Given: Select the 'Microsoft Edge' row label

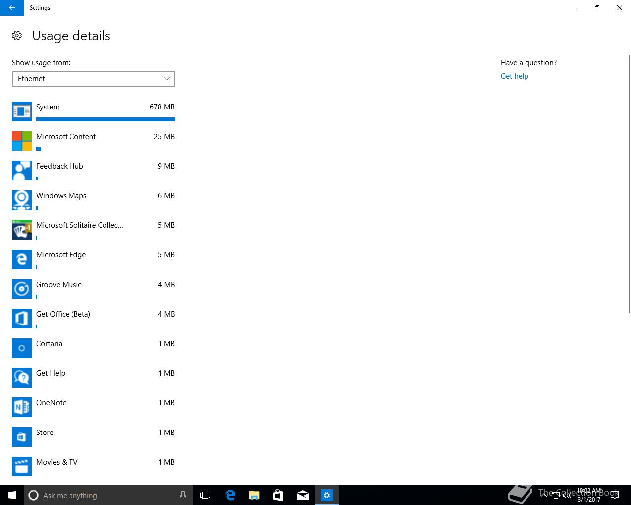Looking at the screenshot, I should [x=61, y=255].
